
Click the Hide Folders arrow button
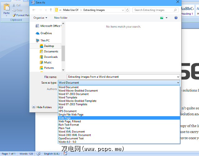[34, 107]
